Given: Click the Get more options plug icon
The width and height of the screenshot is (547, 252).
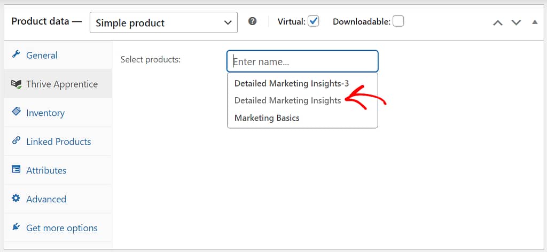Looking at the screenshot, I should coord(16,227).
